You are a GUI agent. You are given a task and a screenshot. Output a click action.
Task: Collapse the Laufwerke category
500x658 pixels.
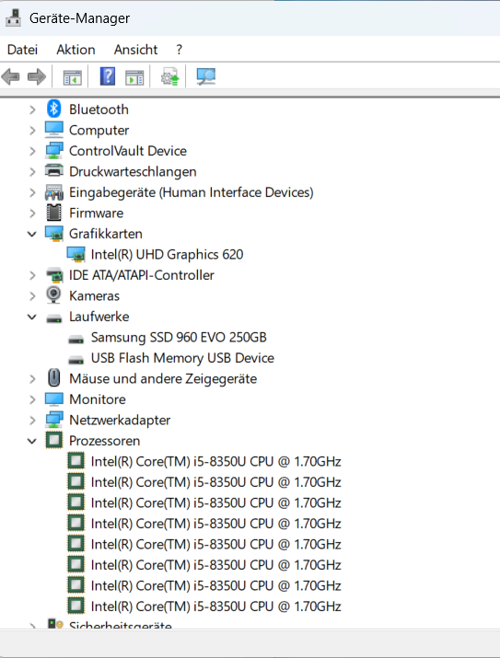tap(32, 317)
